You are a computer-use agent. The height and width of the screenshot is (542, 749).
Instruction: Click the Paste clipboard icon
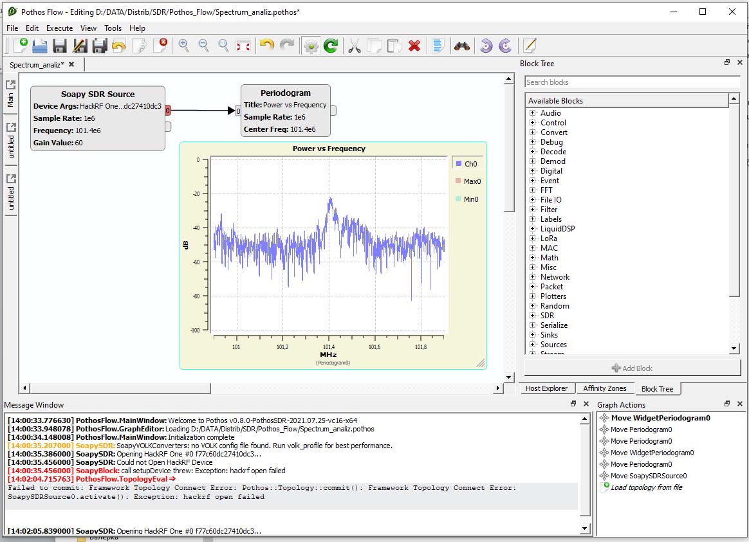tap(394, 46)
